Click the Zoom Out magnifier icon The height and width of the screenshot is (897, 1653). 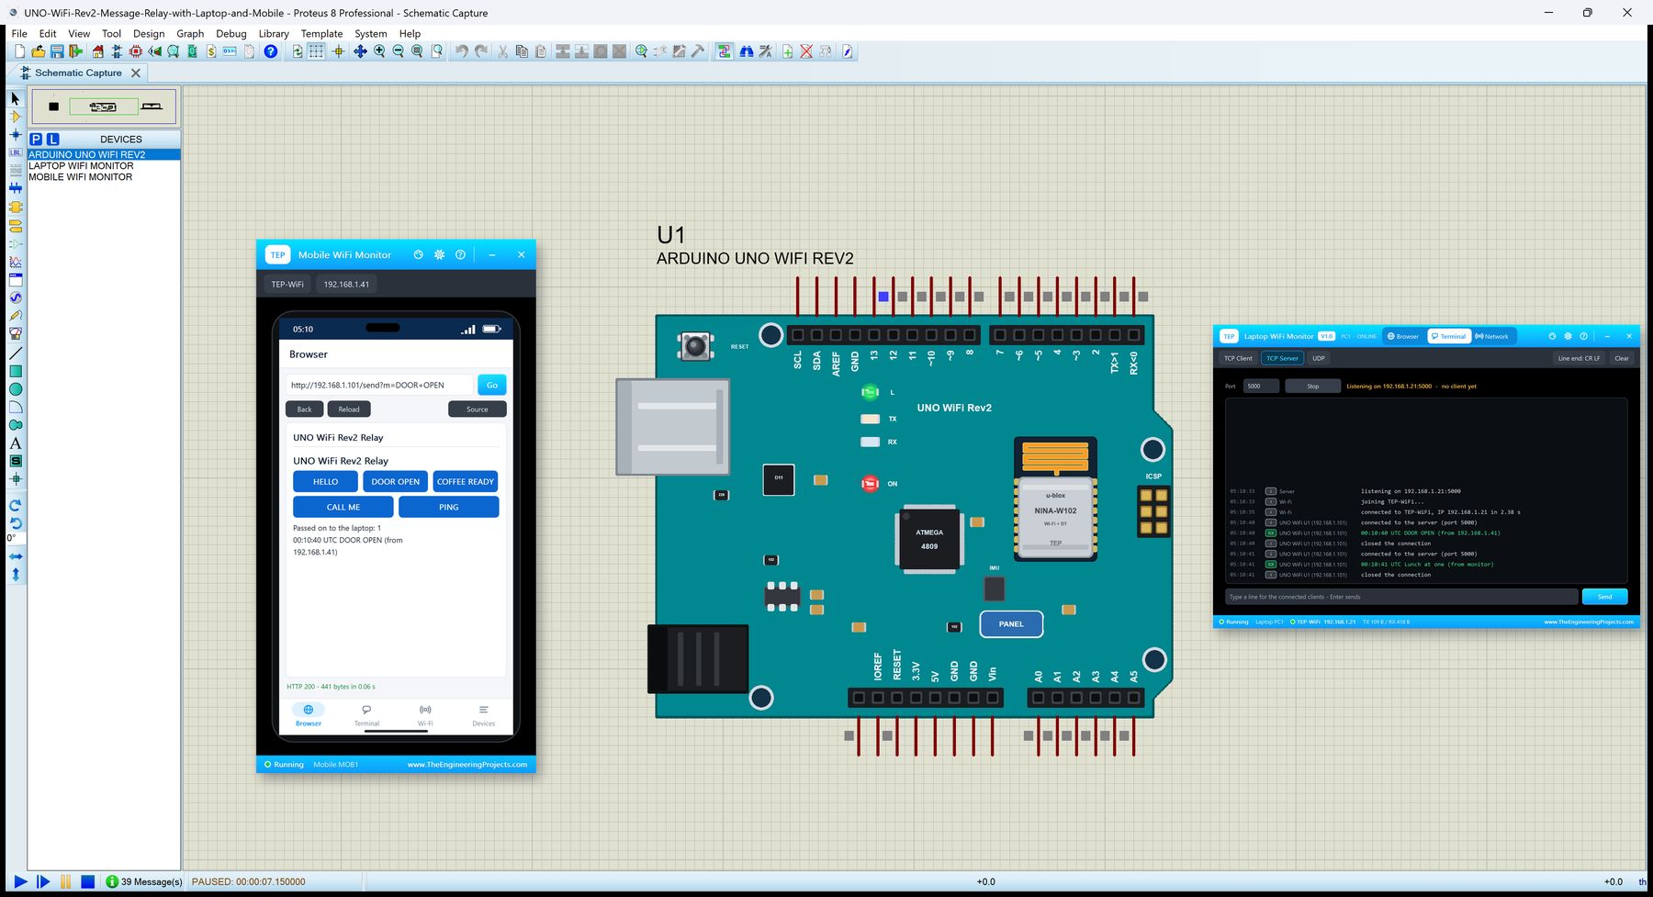click(398, 51)
